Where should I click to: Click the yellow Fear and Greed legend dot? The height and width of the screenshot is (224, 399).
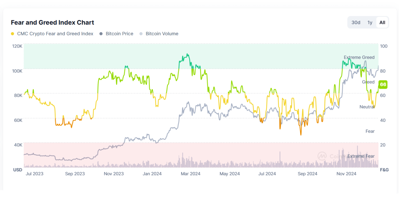point(12,34)
